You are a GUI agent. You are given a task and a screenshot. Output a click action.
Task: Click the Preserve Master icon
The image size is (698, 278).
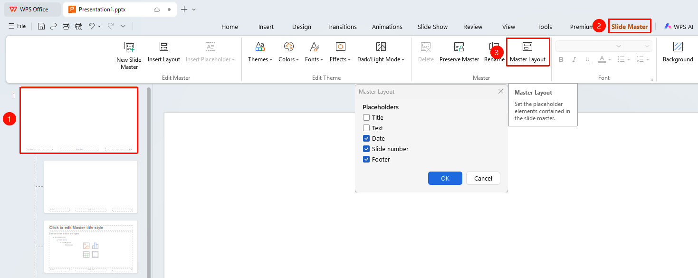pos(459,47)
